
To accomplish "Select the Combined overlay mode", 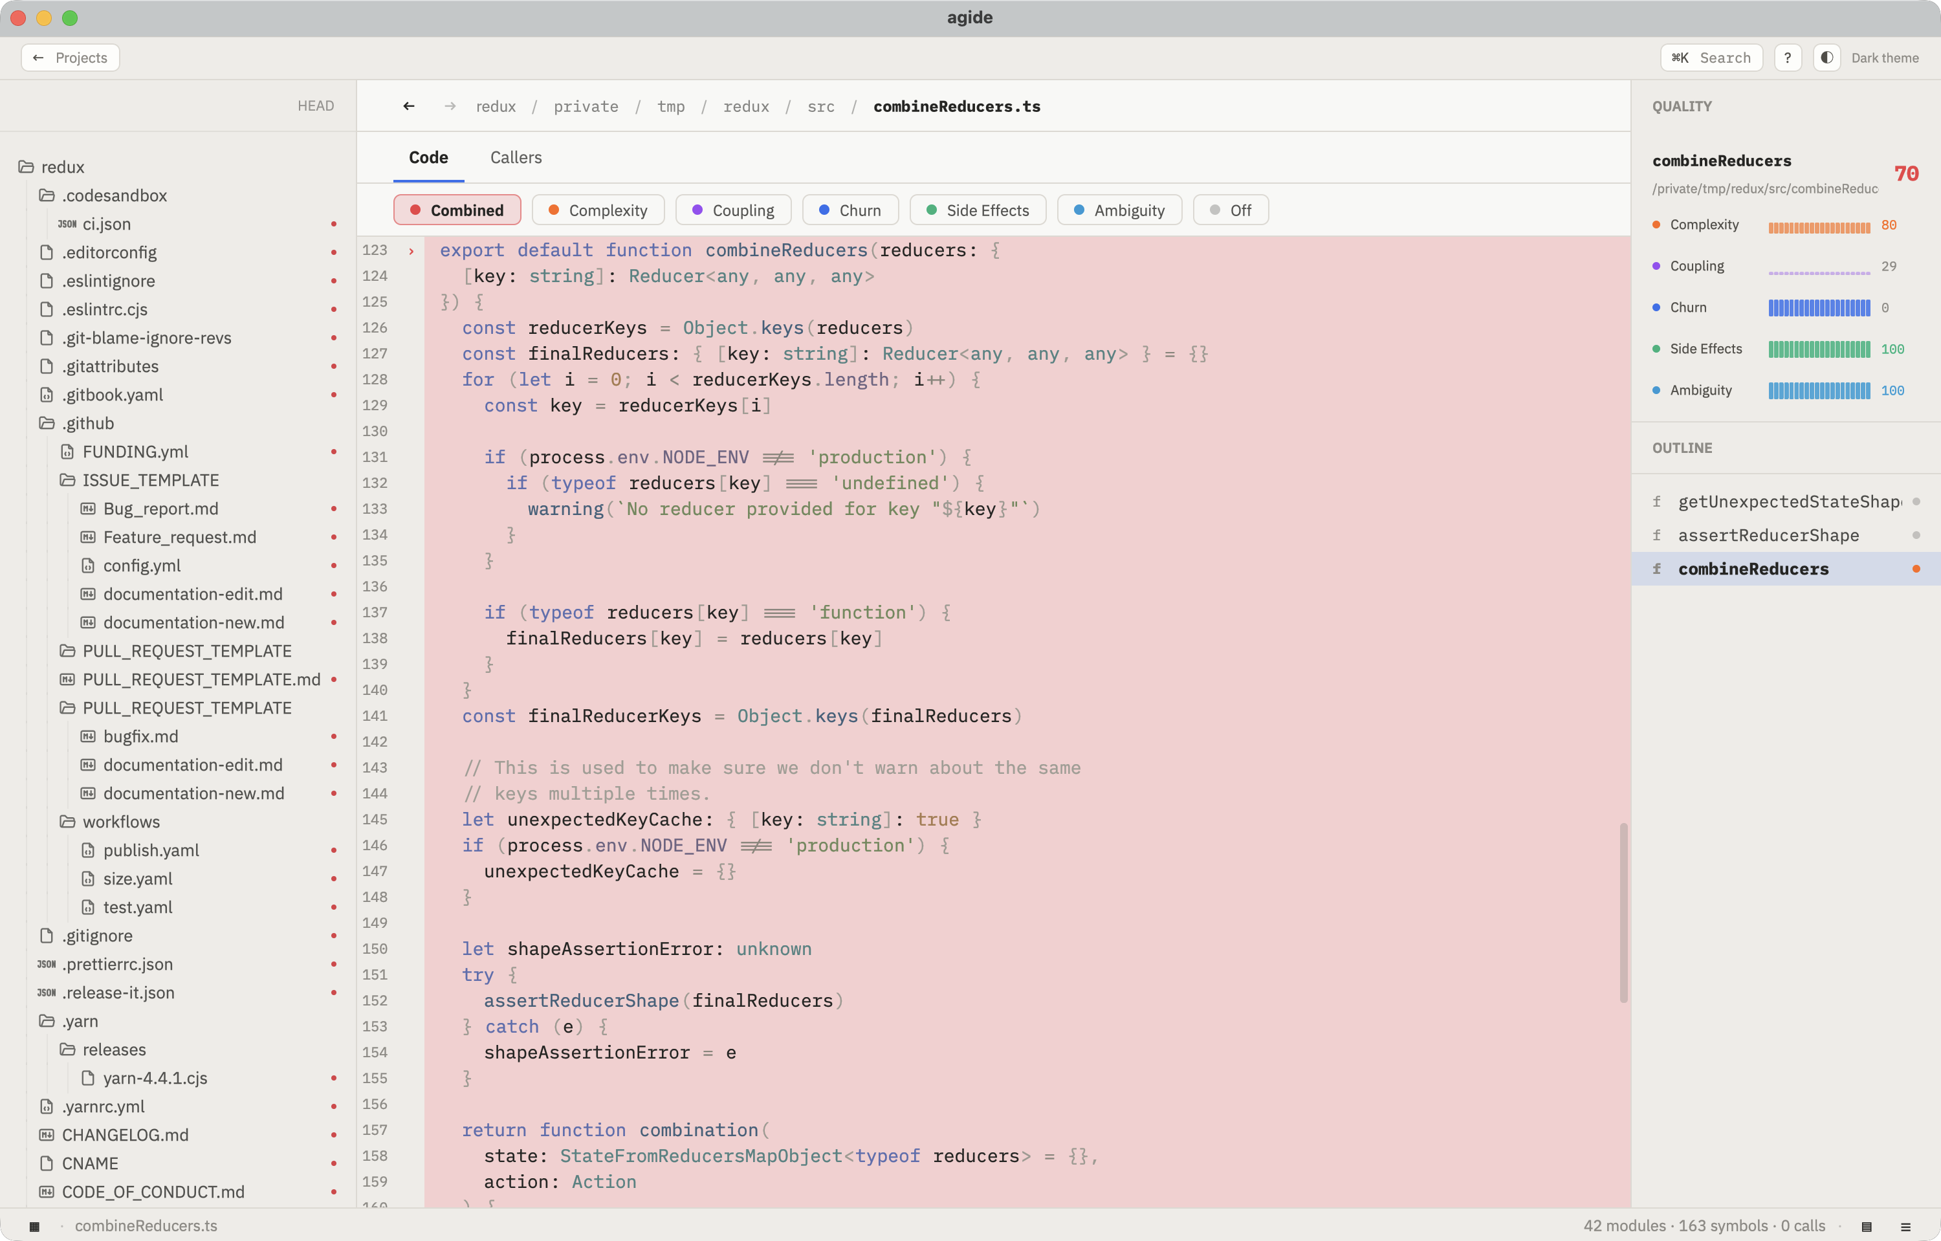I will click(457, 210).
